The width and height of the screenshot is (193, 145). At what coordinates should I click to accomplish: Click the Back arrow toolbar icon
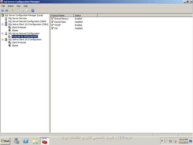[3, 11]
